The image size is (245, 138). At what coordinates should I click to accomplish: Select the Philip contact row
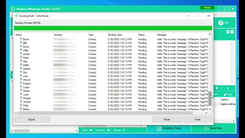tap(111, 106)
